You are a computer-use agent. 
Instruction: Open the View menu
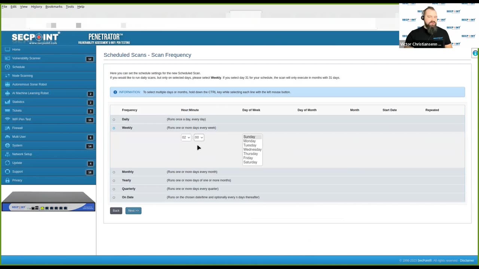tap(24, 6)
